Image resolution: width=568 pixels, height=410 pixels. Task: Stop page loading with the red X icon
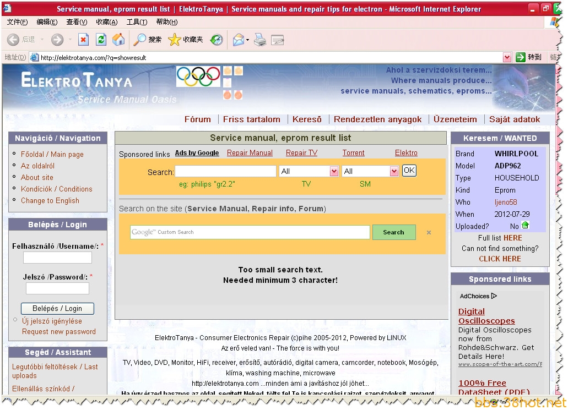coord(83,40)
